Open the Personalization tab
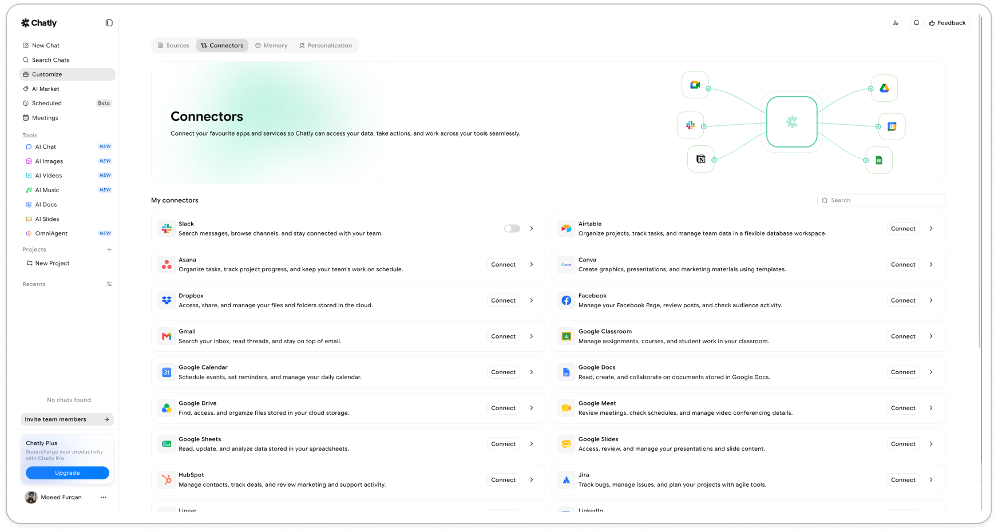 coord(326,45)
